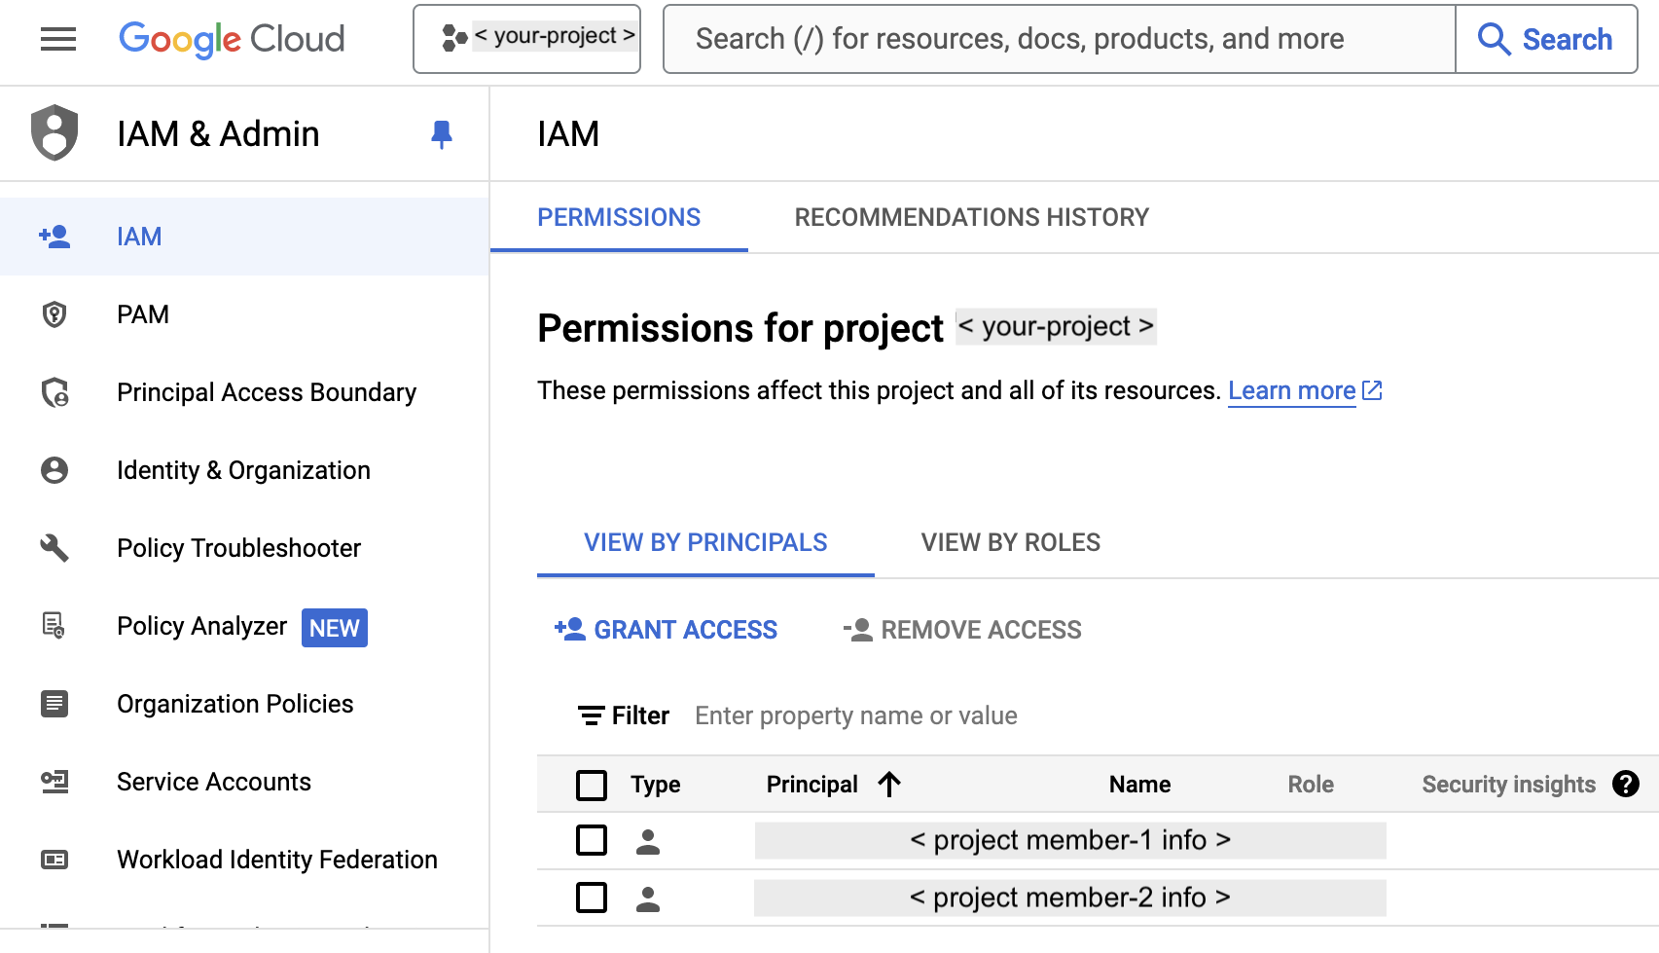Click the Grant Access button
Screen dimensions: 1659x953
[x=666, y=630]
